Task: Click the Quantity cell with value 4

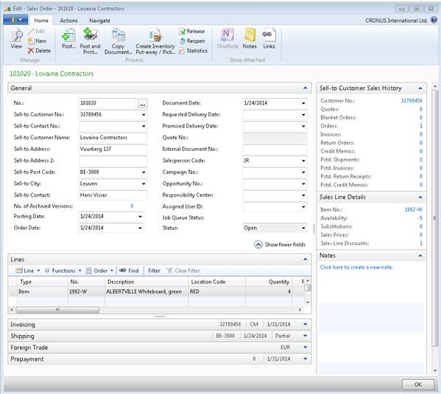Action: [269, 292]
